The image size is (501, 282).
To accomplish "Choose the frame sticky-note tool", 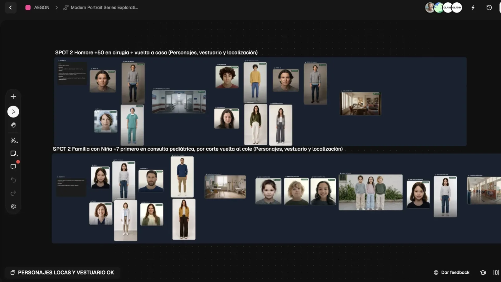I will point(14,154).
